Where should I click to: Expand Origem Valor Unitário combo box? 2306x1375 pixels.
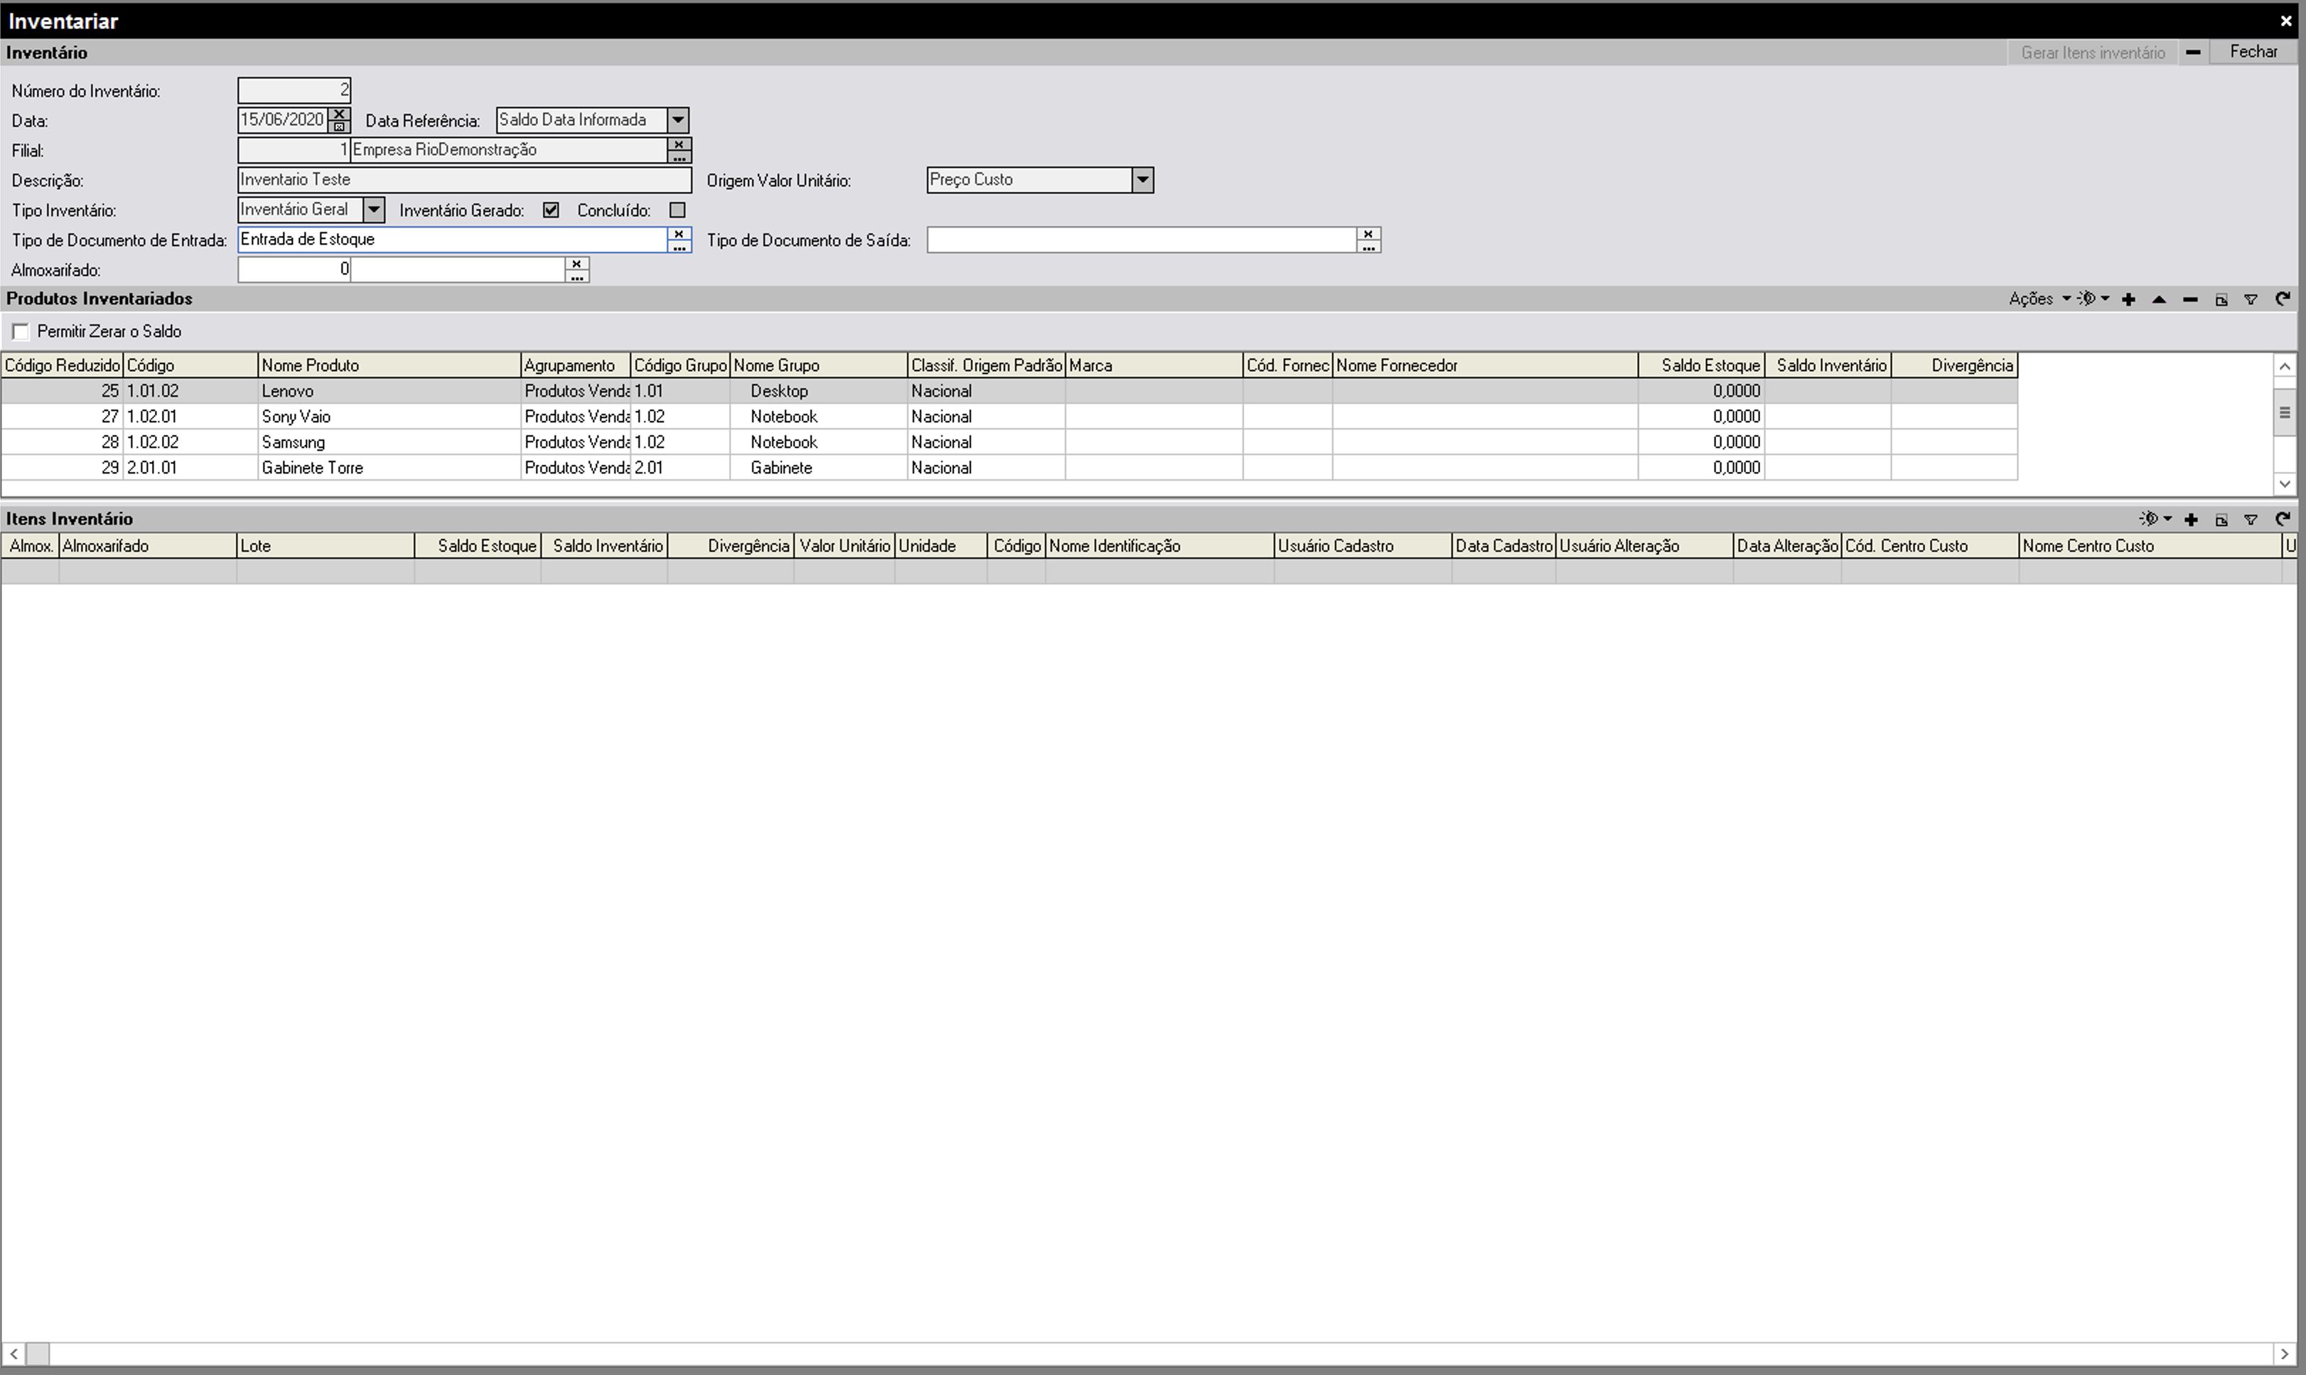pos(1142,180)
